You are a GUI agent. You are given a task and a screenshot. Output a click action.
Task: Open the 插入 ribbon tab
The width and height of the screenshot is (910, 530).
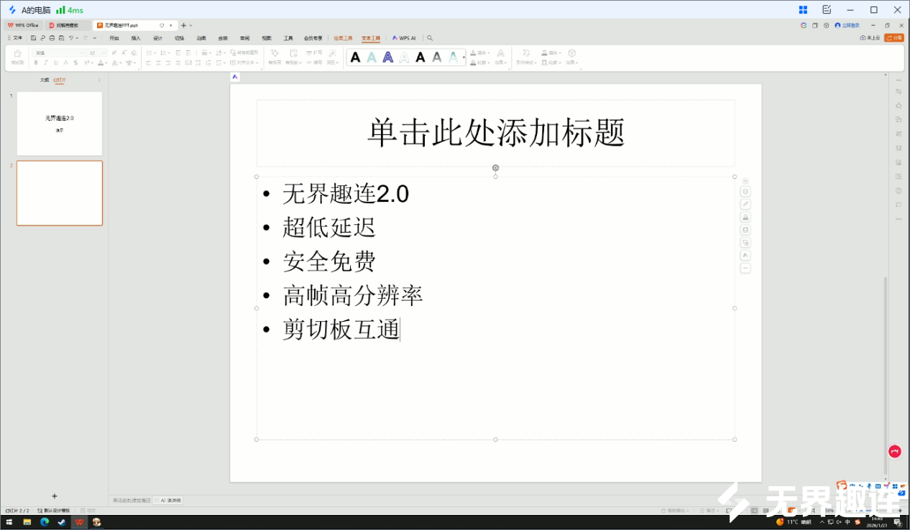click(134, 38)
